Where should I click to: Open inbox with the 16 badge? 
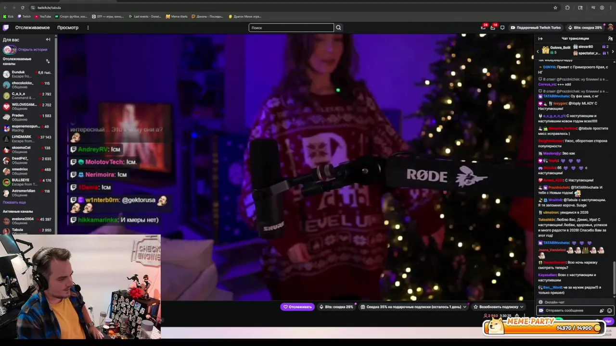(493, 27)
